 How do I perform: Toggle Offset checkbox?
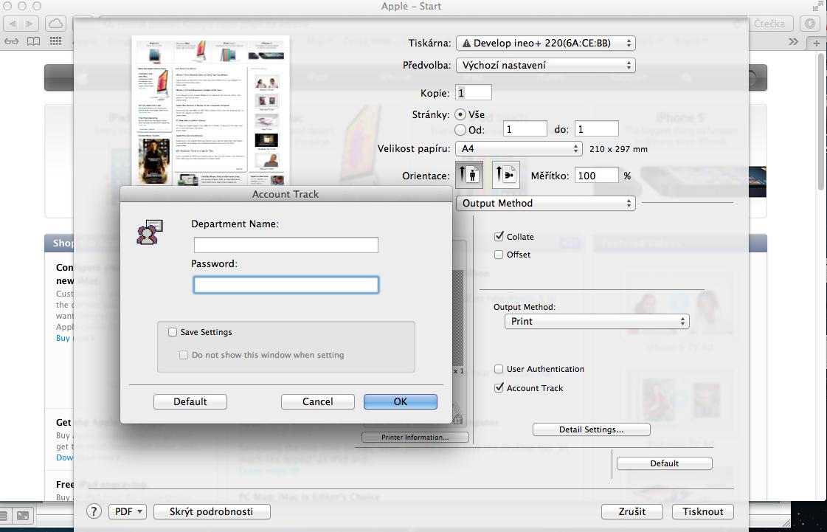click(499, 255)
